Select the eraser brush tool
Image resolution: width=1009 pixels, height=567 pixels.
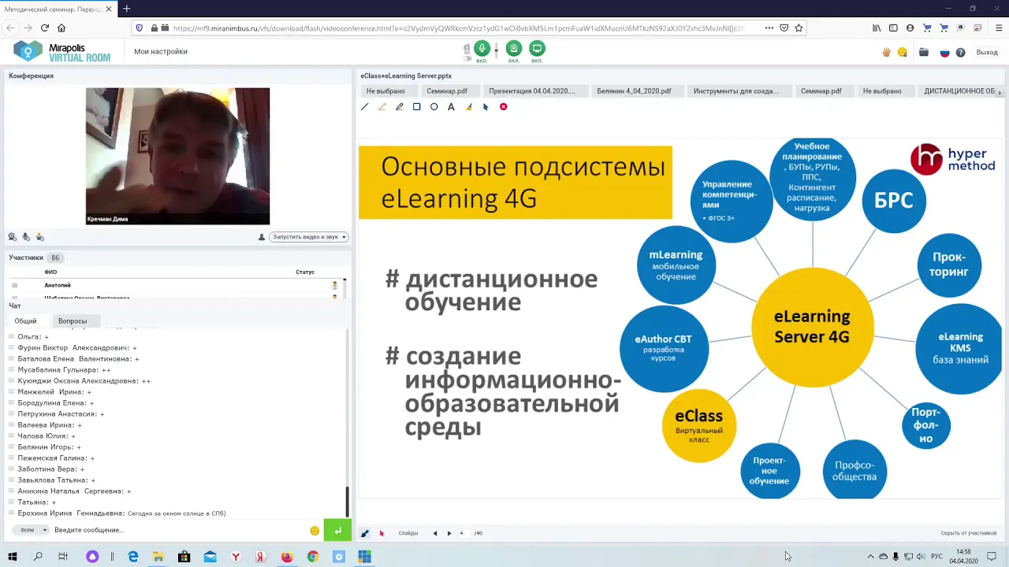click(468, 106)
